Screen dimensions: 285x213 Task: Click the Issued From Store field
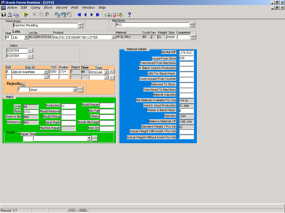pyautogui.click(x=186, y=58)
